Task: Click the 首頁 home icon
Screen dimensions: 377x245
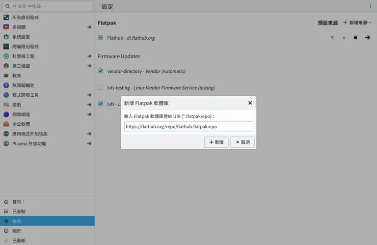Action: tap(6, 202)
